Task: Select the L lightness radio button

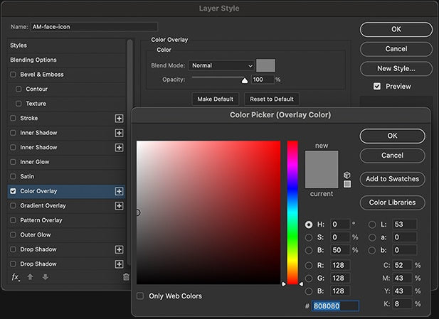Action: tap(372, 225)
